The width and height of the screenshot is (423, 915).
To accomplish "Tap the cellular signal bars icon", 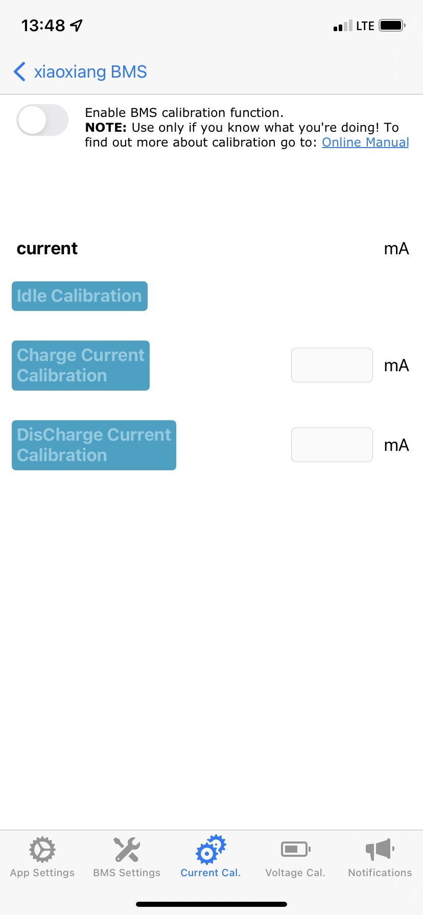I will tap(343, 26).
